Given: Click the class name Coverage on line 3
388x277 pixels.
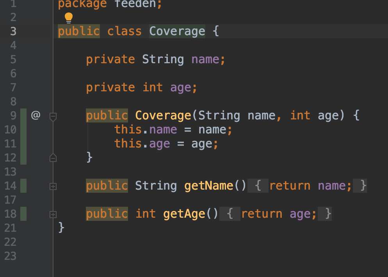Looking at the screenshot, I should (177, 32).
